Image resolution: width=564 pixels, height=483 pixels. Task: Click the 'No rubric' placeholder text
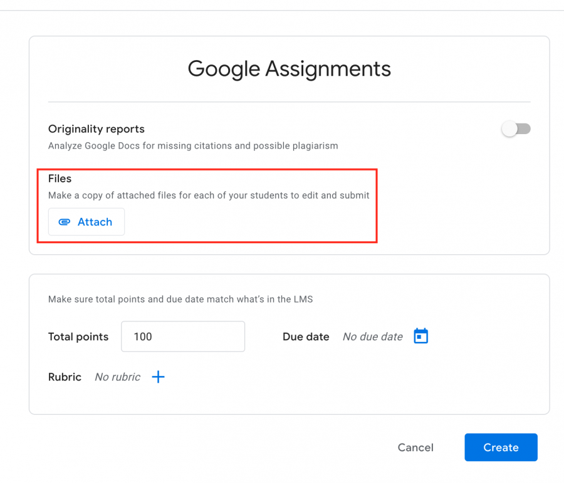point(118,377)
